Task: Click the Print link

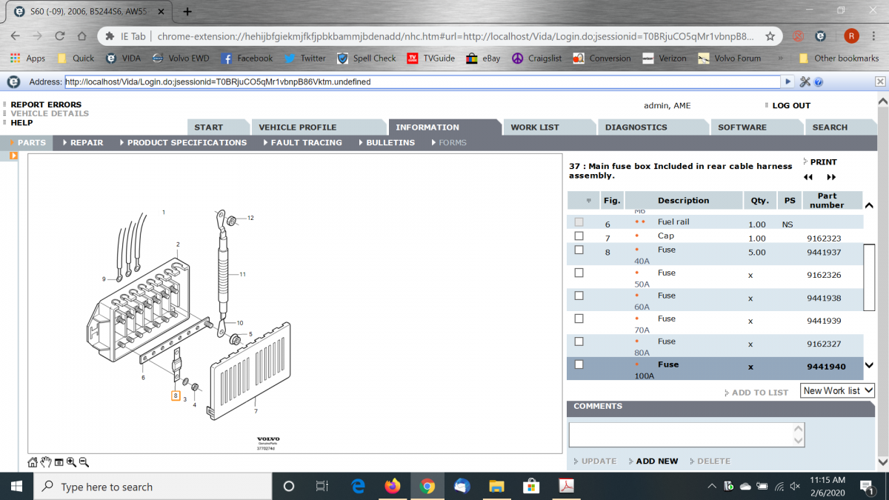Action: [x=822, y=161]
